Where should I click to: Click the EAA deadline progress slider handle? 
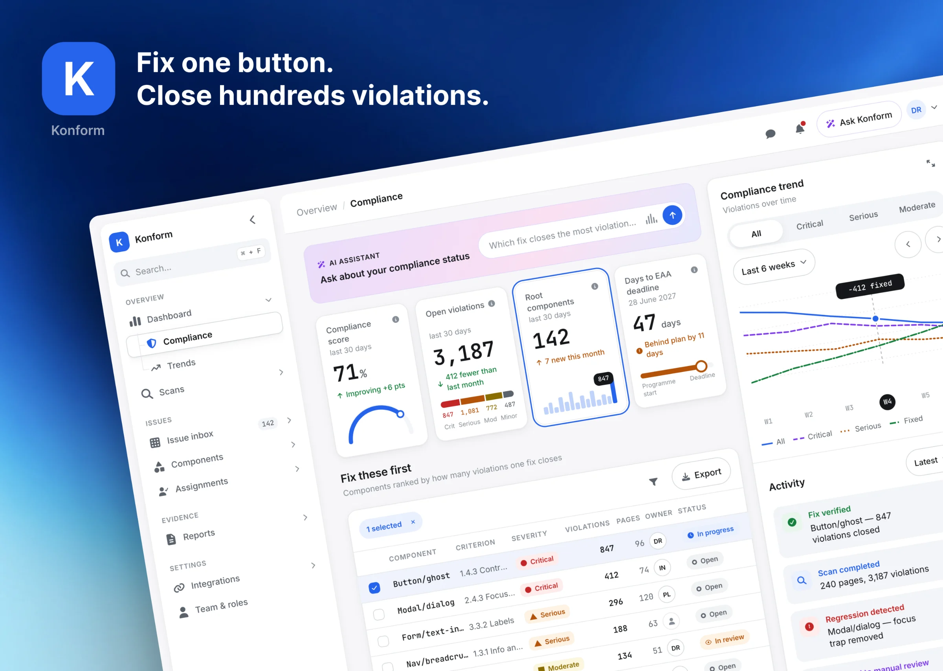click(x=701, y=366)
